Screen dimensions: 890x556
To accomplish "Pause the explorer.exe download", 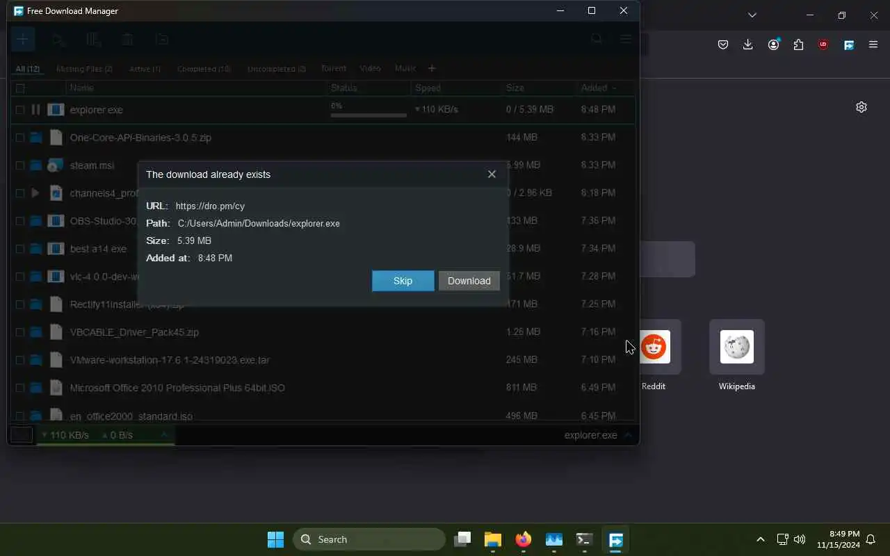I will [x=35, y=110].
